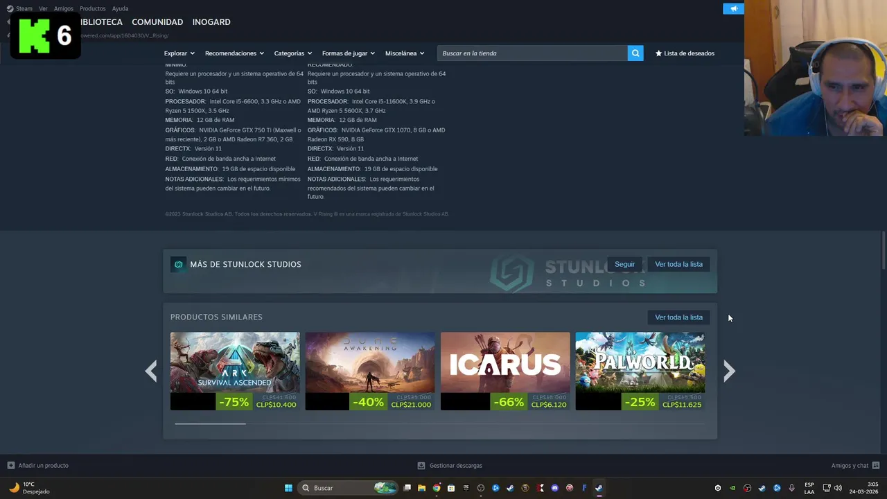887x499 pixels.
Task: Open the Ayuda menu
Action: pos(120,8)
